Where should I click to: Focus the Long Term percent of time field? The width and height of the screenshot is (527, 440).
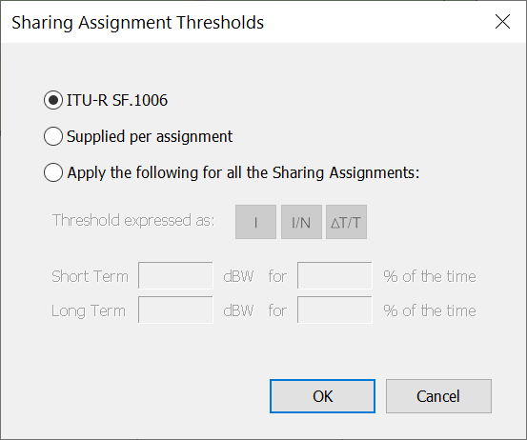click(x=334, y=310)
